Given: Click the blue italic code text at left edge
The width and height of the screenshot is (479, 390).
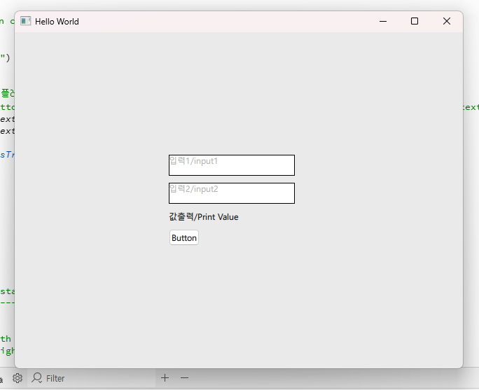Looking at the screenshot, I should pos(6,154).
